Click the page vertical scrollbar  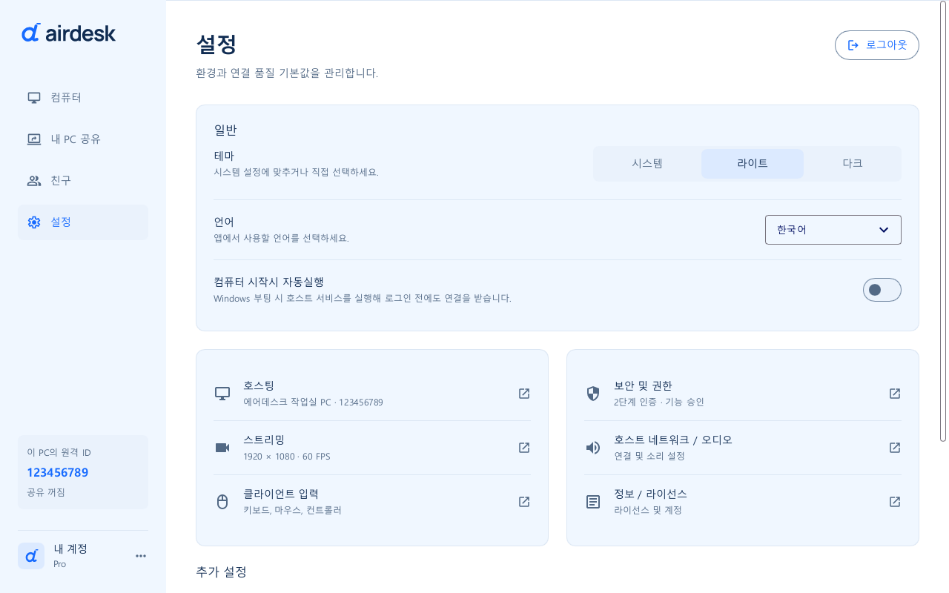click(943, 222)
